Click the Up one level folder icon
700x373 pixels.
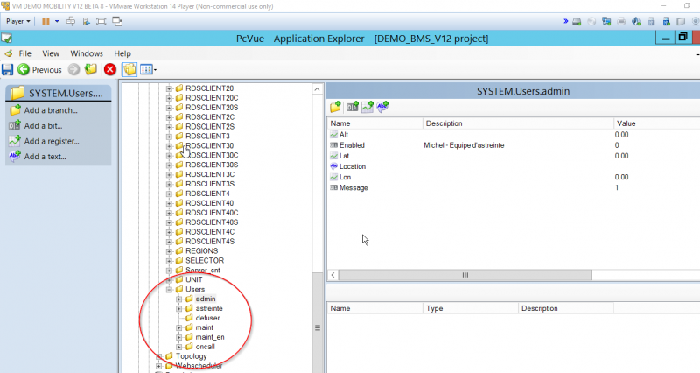[x=91, y=69]
